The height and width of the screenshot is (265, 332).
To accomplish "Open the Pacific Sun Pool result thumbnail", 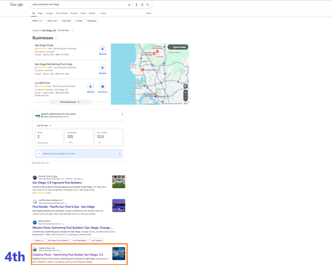I will click(x=119, y=205).
